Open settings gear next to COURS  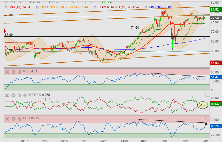pos(6,2)
